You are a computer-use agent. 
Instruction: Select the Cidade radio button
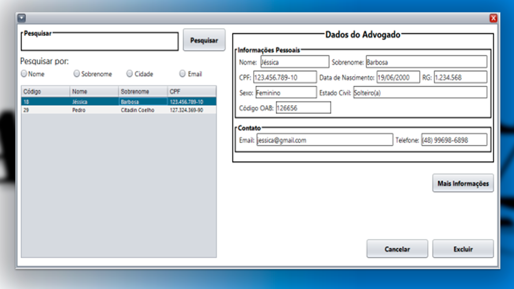[130, 74]
